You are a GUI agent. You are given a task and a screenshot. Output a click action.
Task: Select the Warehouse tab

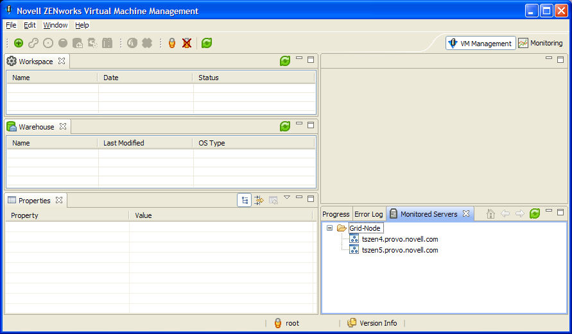point(37,127)
